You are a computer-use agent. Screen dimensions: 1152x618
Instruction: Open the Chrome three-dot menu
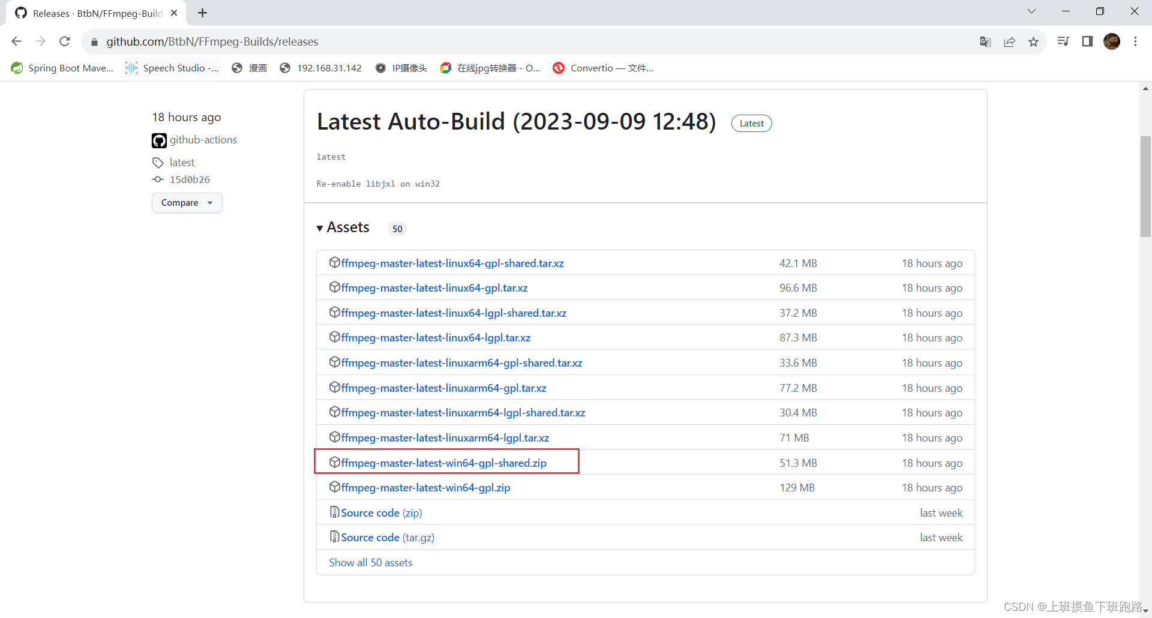(x=1135, y=41)
